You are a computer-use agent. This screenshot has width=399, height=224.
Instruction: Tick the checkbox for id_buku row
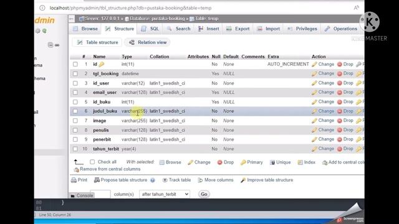75,102
